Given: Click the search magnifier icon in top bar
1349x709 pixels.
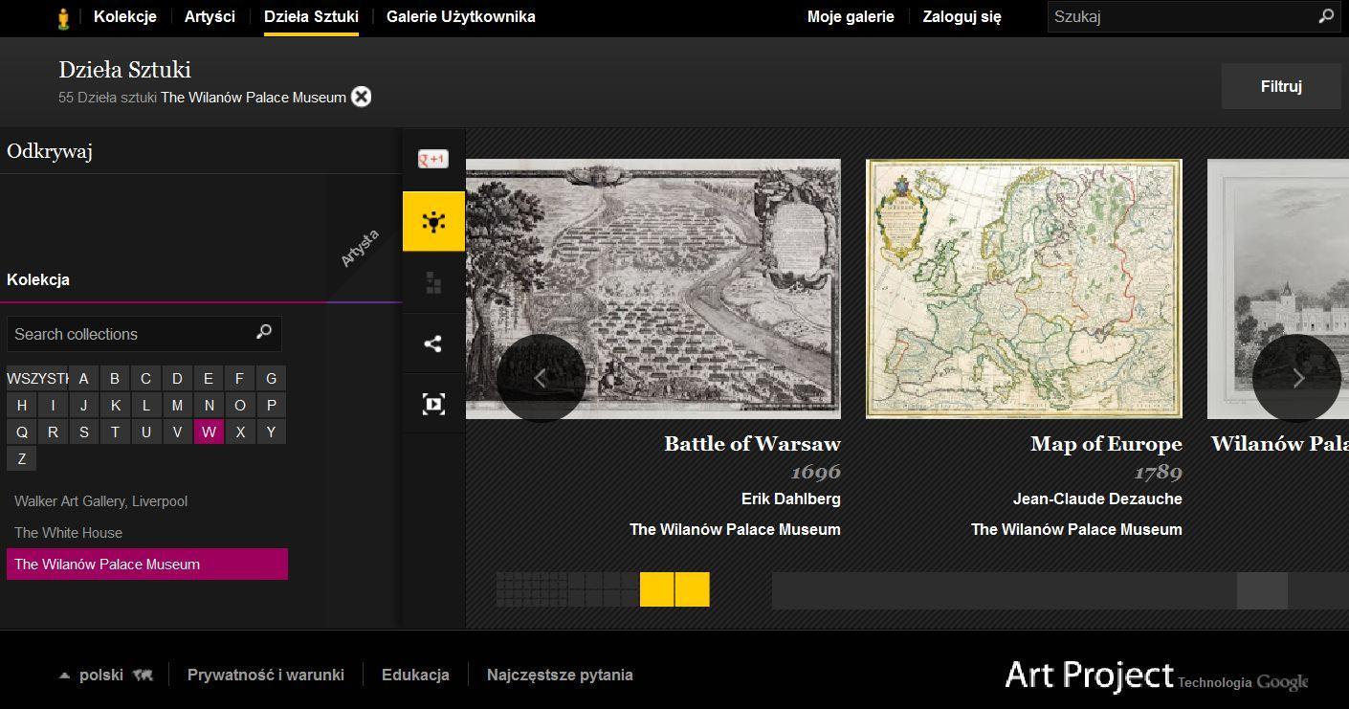Looking at the screenshot, I should (x=1326, y=16).
